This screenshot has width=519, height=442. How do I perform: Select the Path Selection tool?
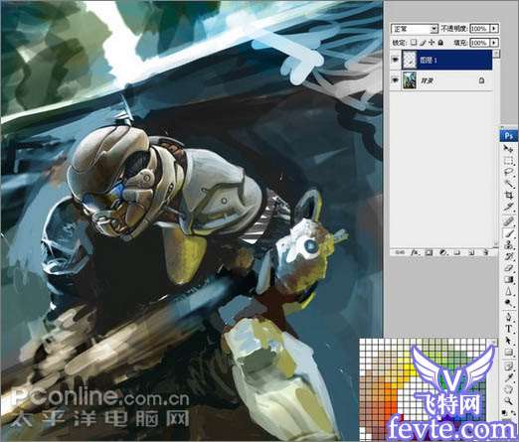click(x=508, y=341)
